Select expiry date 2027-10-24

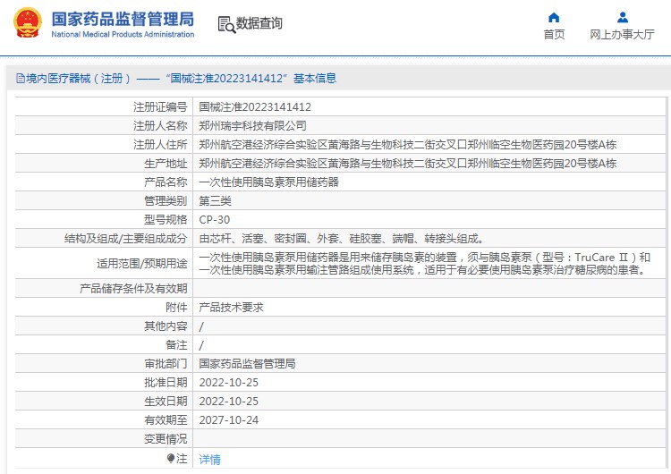(x=228, y=420)
